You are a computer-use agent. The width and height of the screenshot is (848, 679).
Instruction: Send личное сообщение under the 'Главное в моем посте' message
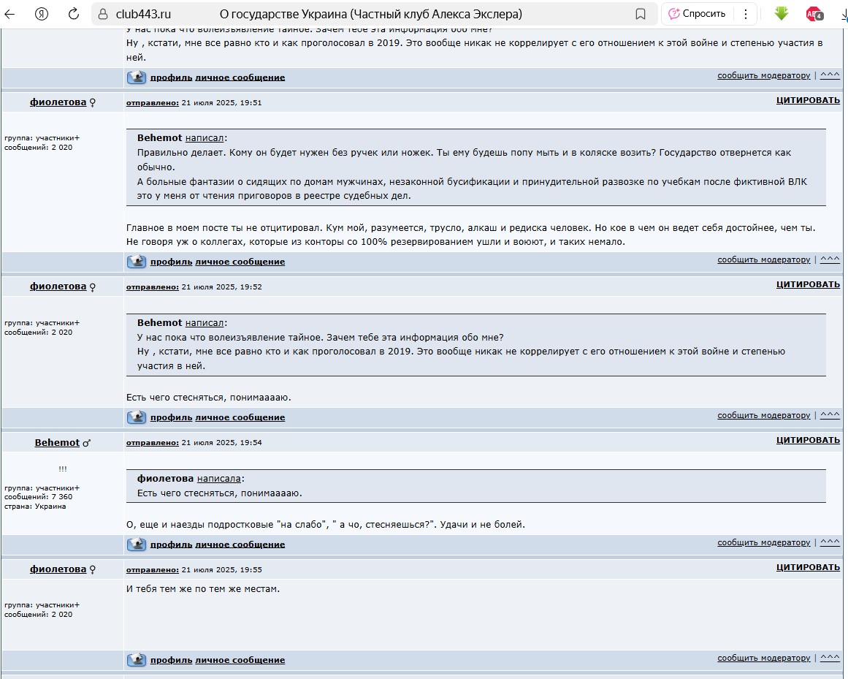240,262
